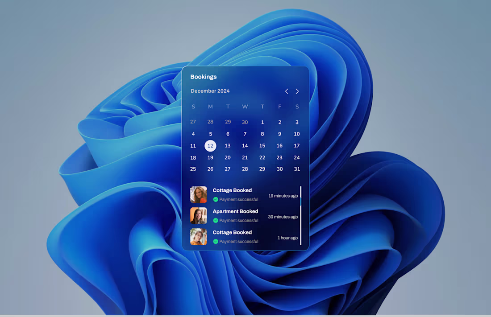
Task: Go to the next month with right chevron
Action: (x=297, y=91)
